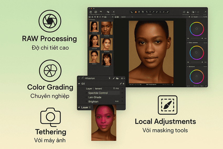Select the Brighten entry

click(x=93, y=102)
